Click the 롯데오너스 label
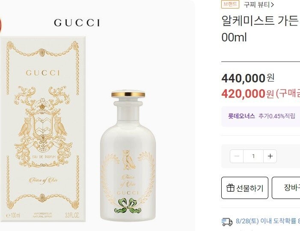Screen dimensions: 300x231 pos(241,116)
